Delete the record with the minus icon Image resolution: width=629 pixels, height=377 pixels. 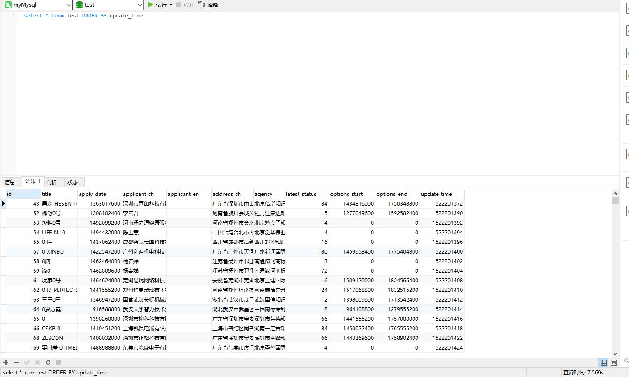[x=16, y=363]
